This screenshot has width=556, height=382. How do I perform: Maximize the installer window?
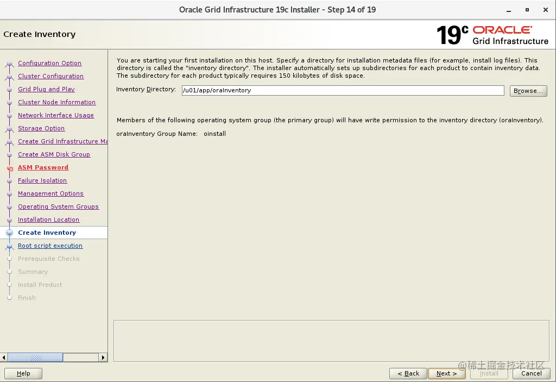pos(527,10)
